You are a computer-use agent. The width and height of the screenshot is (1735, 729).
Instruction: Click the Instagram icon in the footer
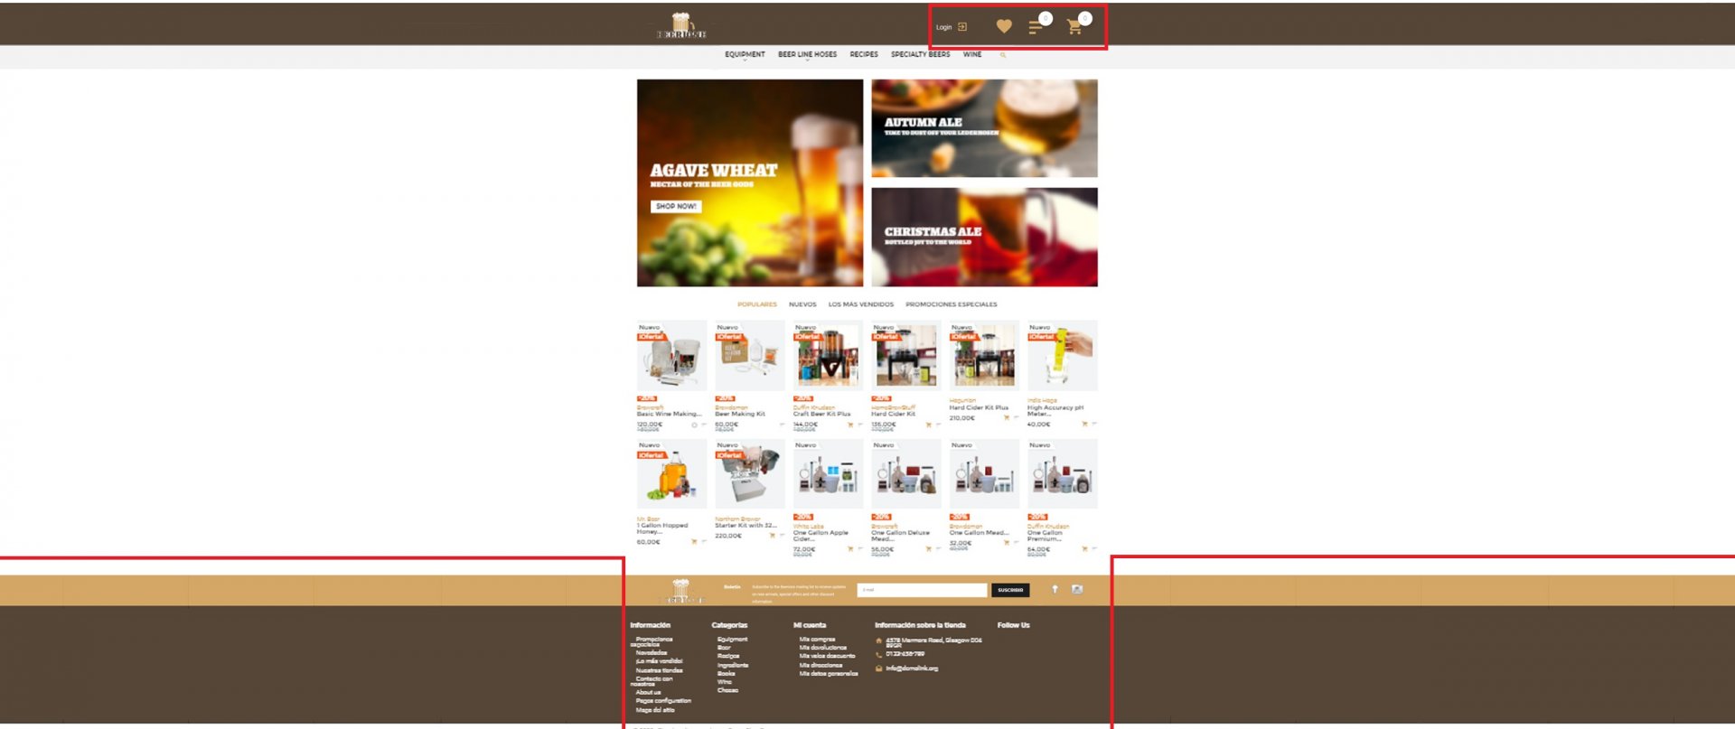(1077, 589)
